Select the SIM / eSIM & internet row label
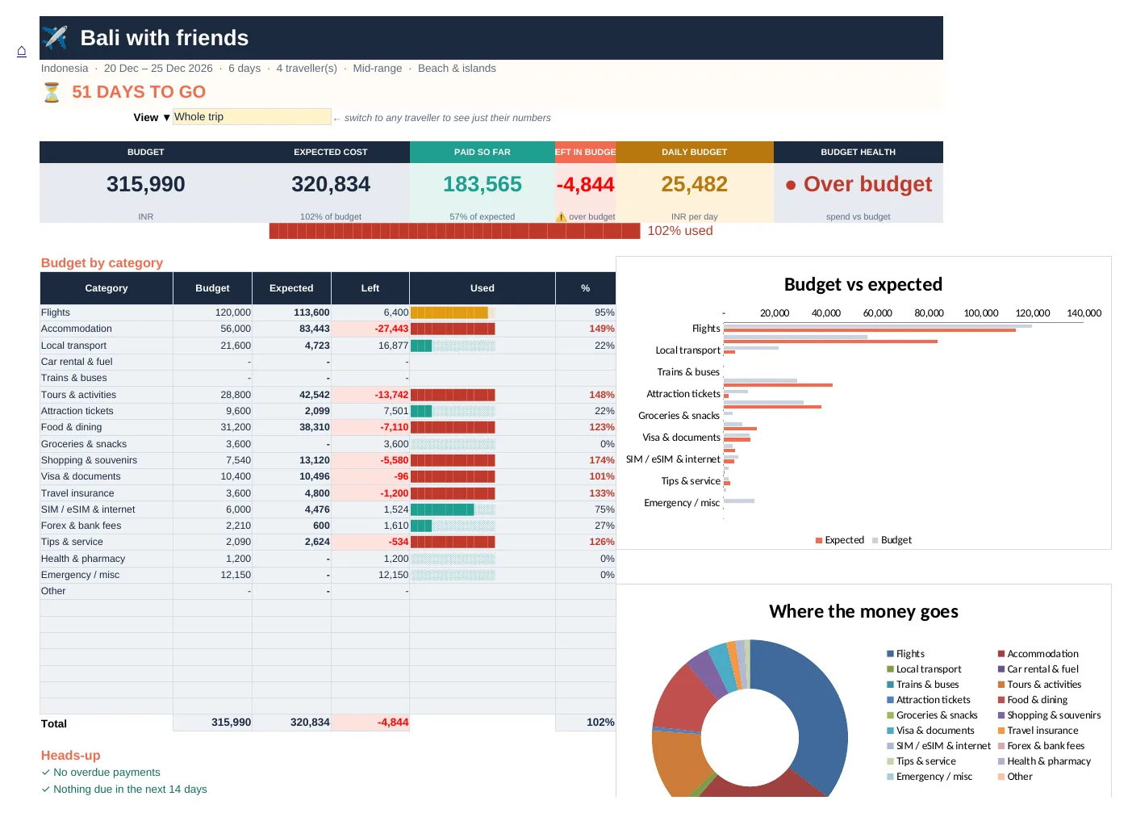This screenshot has width=1128, height=813. [x=88, y=509]
